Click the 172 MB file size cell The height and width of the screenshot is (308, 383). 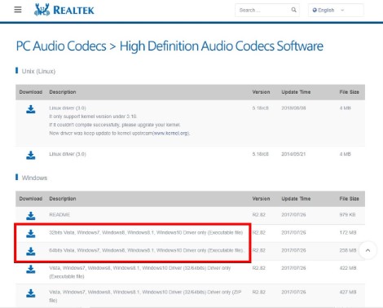coord(348,232)
